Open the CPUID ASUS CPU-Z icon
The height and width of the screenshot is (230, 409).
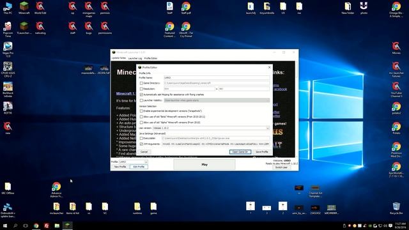[x=8, y=70]
